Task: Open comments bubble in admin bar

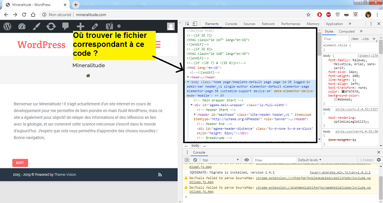Action: pos(65,26)
